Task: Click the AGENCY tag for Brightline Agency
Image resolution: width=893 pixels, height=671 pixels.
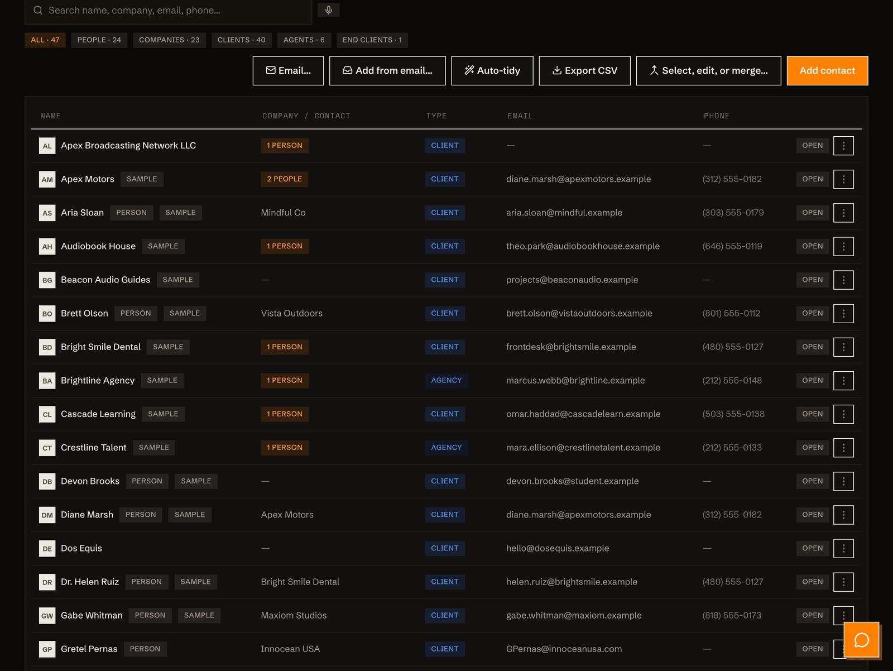Action: tap(446, 380)
